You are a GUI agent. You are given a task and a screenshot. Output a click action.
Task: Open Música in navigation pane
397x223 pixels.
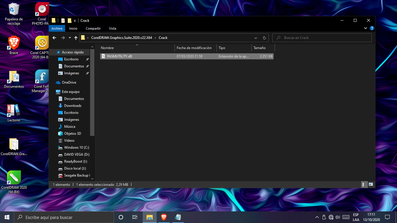[x=70, y=127]
